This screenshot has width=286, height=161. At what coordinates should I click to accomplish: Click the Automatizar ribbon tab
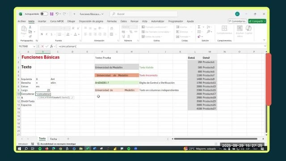(x=158, y=21)
